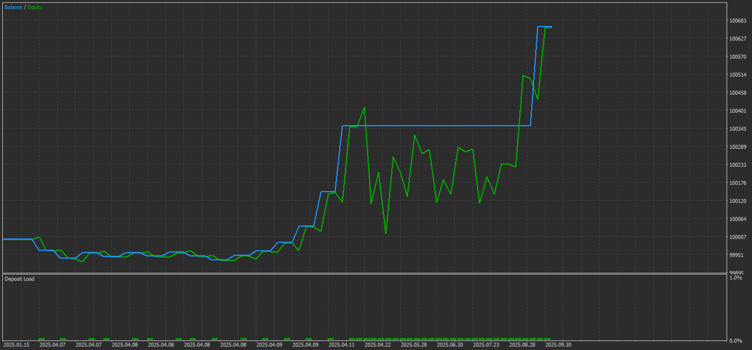752x350 pixels.
Task: Click the 100064 axis value
Action: [737, 219]
